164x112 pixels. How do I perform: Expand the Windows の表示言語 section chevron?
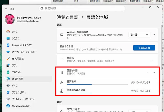click(x=154, y=35)
